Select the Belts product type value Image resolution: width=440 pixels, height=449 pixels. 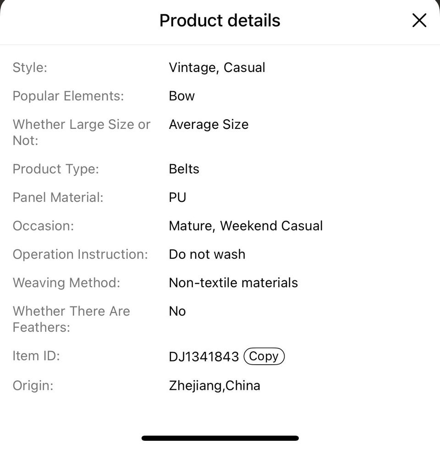[184, 169]
